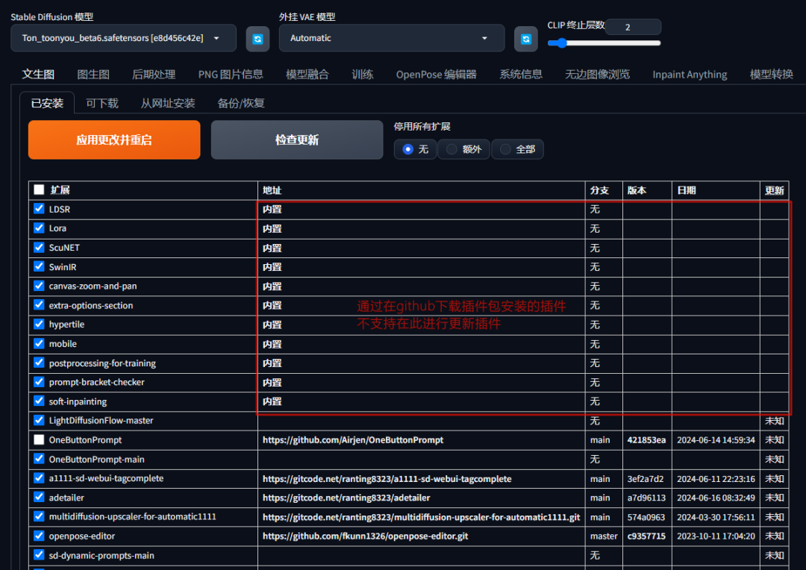Enable the OneButtonPrompt extension checkbox
Screen dimensions: 806x570
[39, 440]
